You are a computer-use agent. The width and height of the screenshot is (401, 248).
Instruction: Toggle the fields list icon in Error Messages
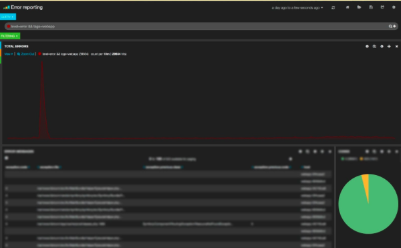pos(7,158)
